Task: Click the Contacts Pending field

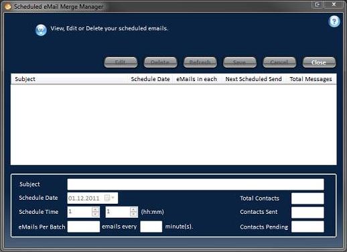Action: tap(307, 227)
